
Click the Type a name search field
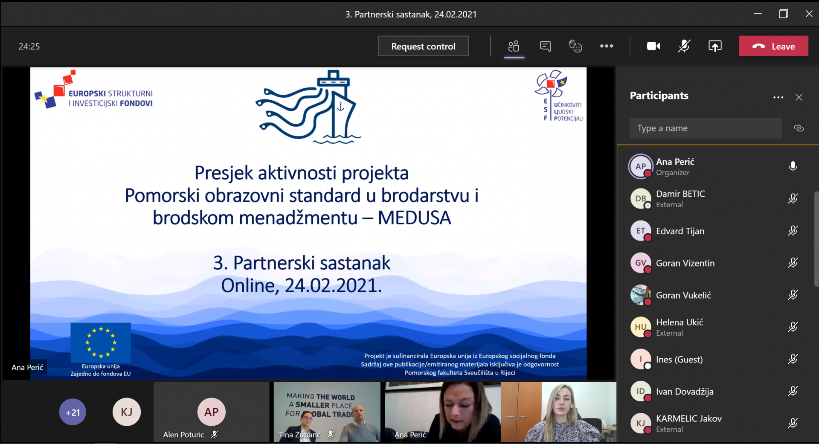(706, 128)
